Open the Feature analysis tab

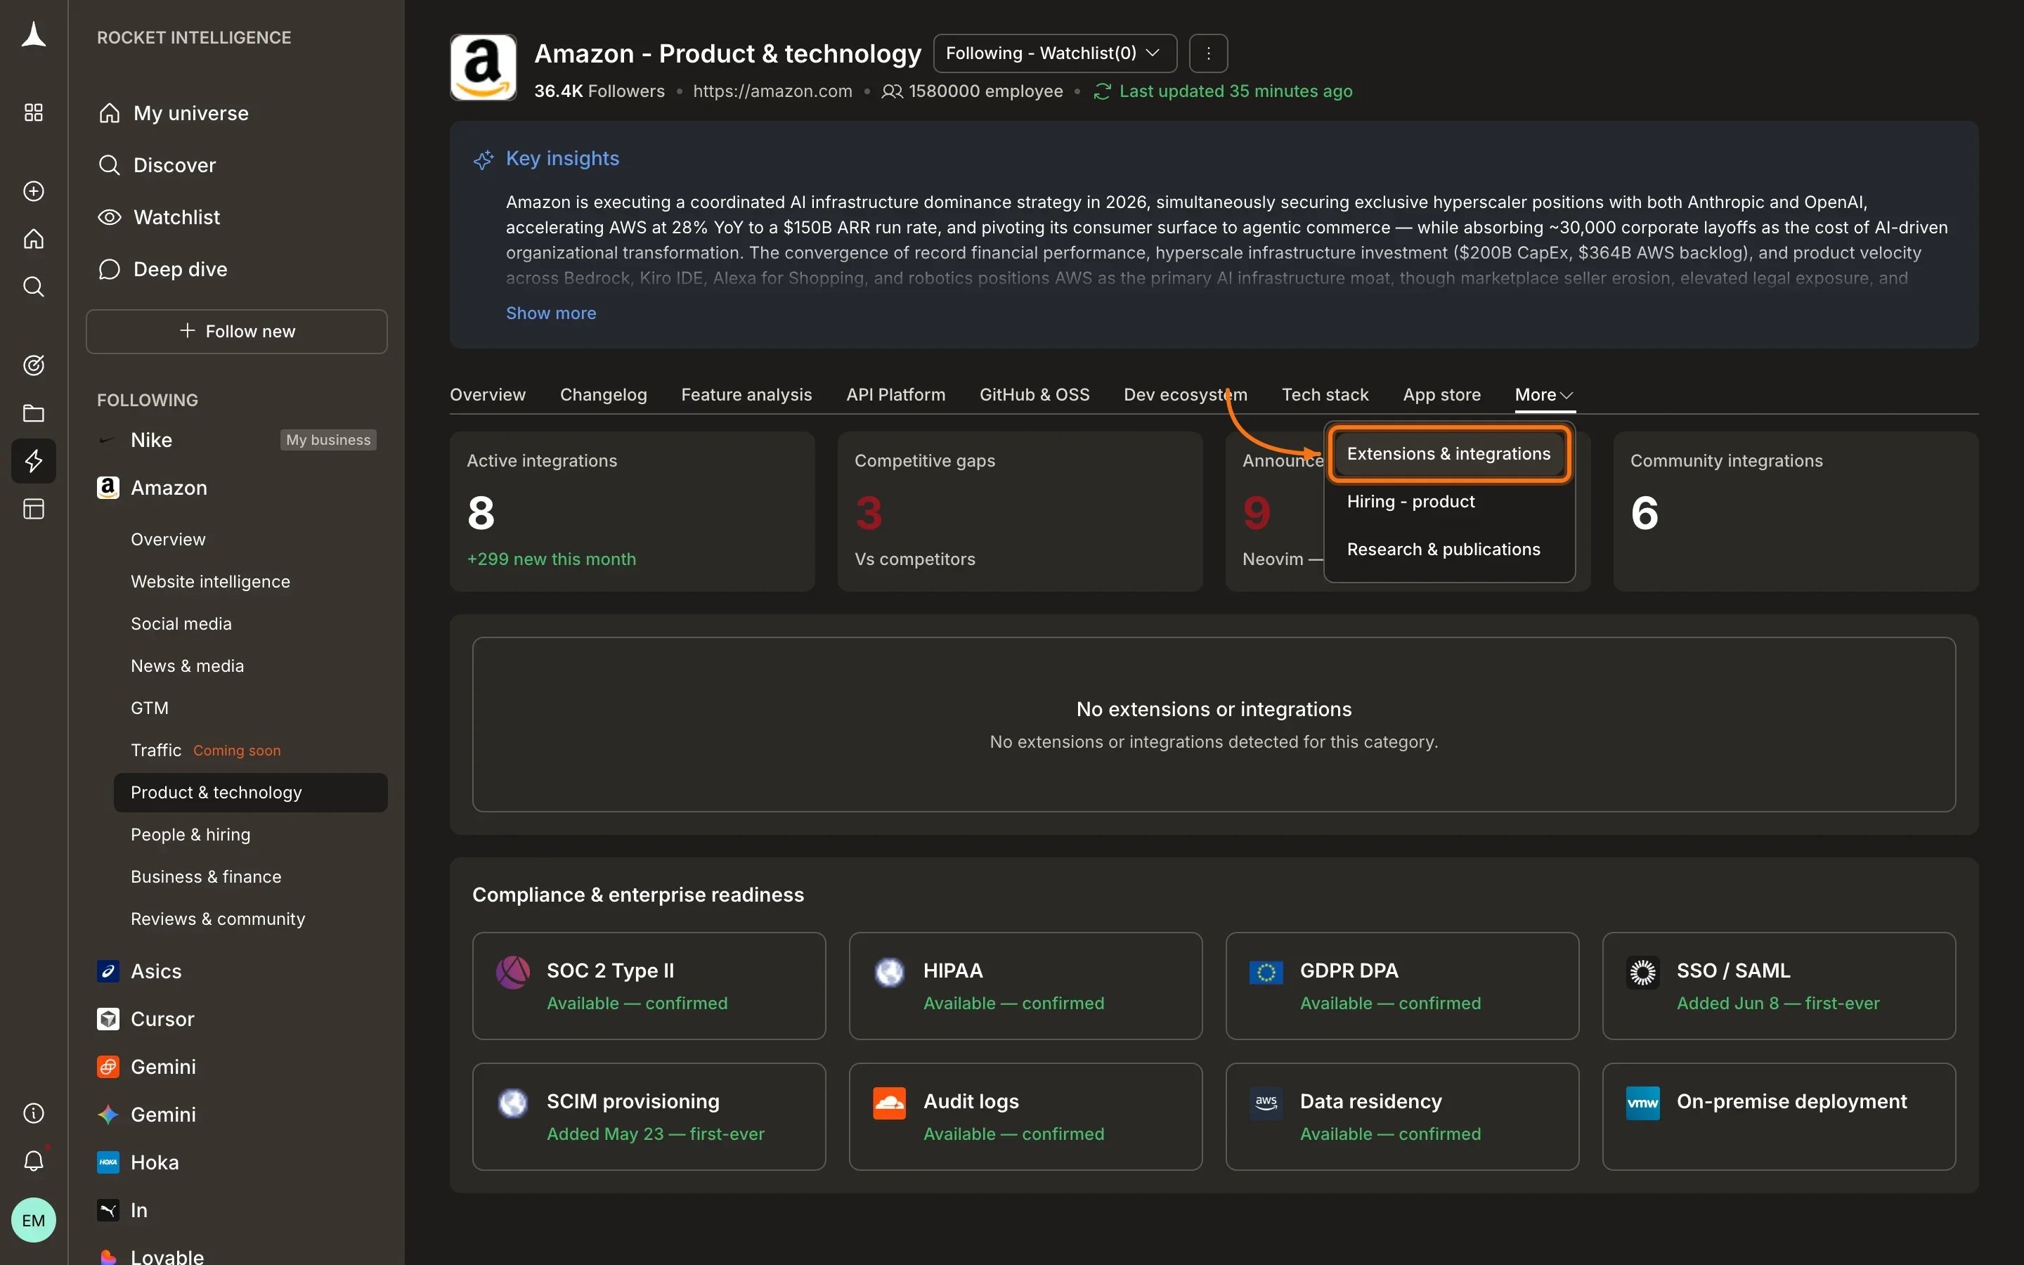746,395
